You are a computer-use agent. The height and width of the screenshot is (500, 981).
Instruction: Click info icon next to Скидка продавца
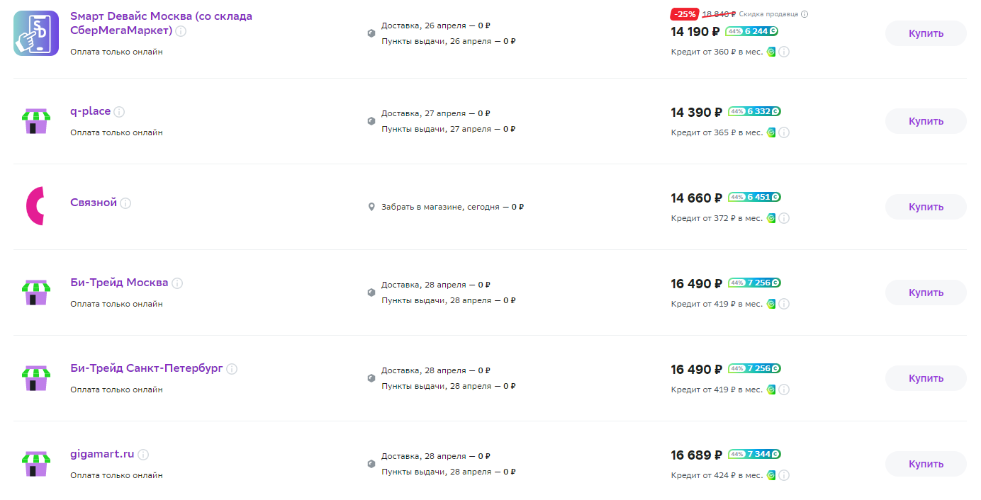(x=805, y=14)
